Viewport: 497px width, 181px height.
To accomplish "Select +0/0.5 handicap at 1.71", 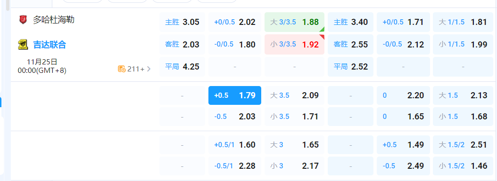I will [403, 22].
